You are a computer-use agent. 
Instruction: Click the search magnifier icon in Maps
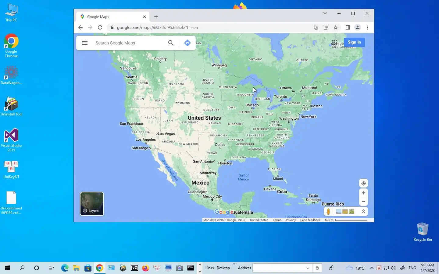coord(171,43)
